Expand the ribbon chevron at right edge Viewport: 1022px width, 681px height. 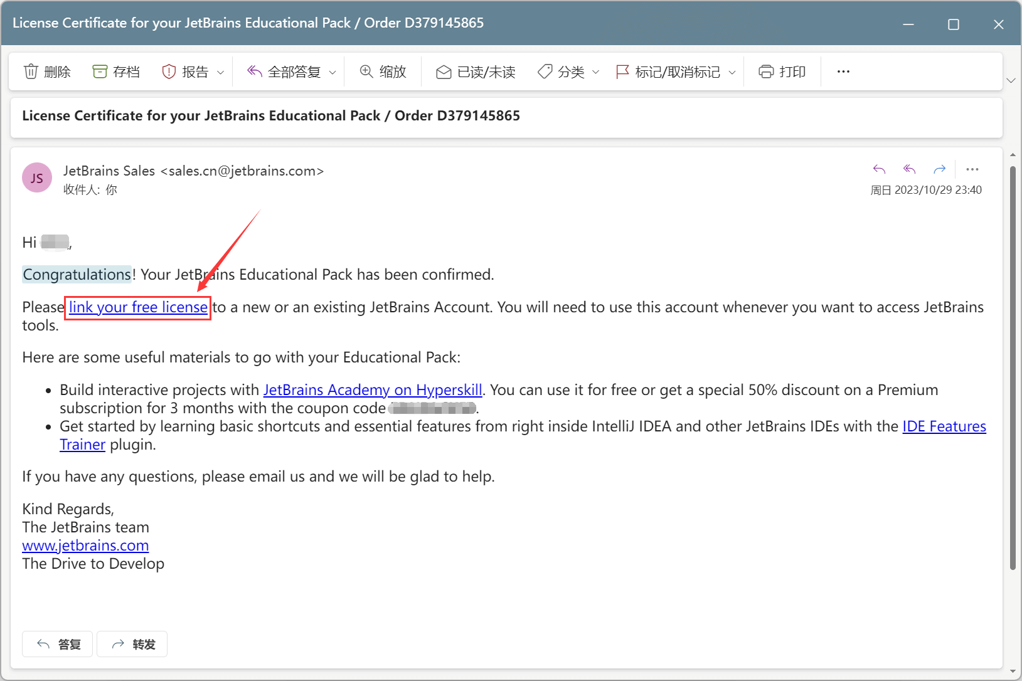pyautogui.click(x=1011, y=80)
